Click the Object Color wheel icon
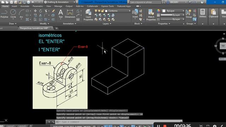226x127 pixels. click(x=158, y=11)
